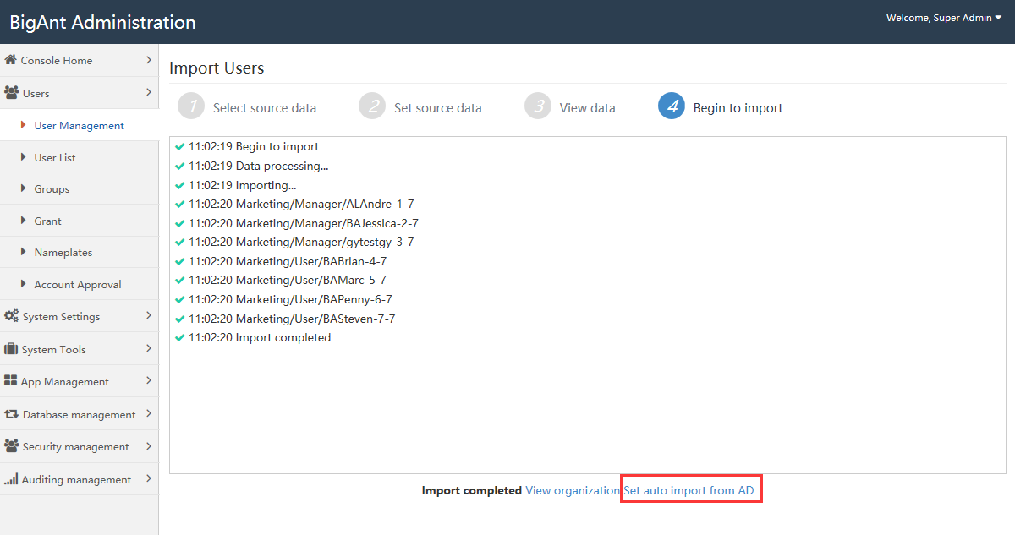Image resolution: width=1015 pixels, height=535 pixels.
Task: Click the System Settings menu label
Action: (x=61, y=316)
